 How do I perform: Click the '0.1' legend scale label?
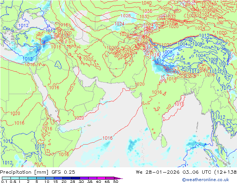(x=4, y=182)
